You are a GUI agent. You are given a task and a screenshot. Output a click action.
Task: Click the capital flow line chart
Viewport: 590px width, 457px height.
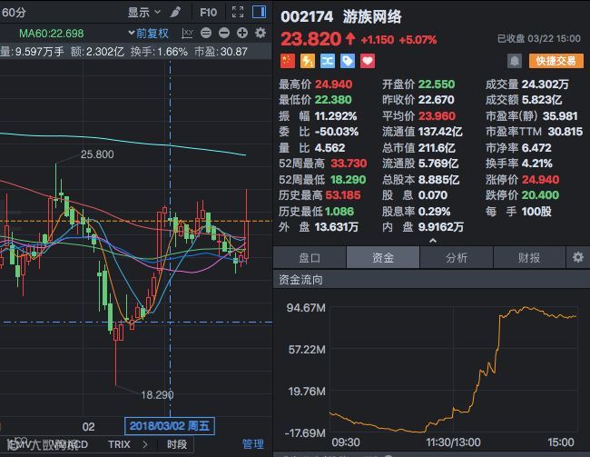click(454, 369)
